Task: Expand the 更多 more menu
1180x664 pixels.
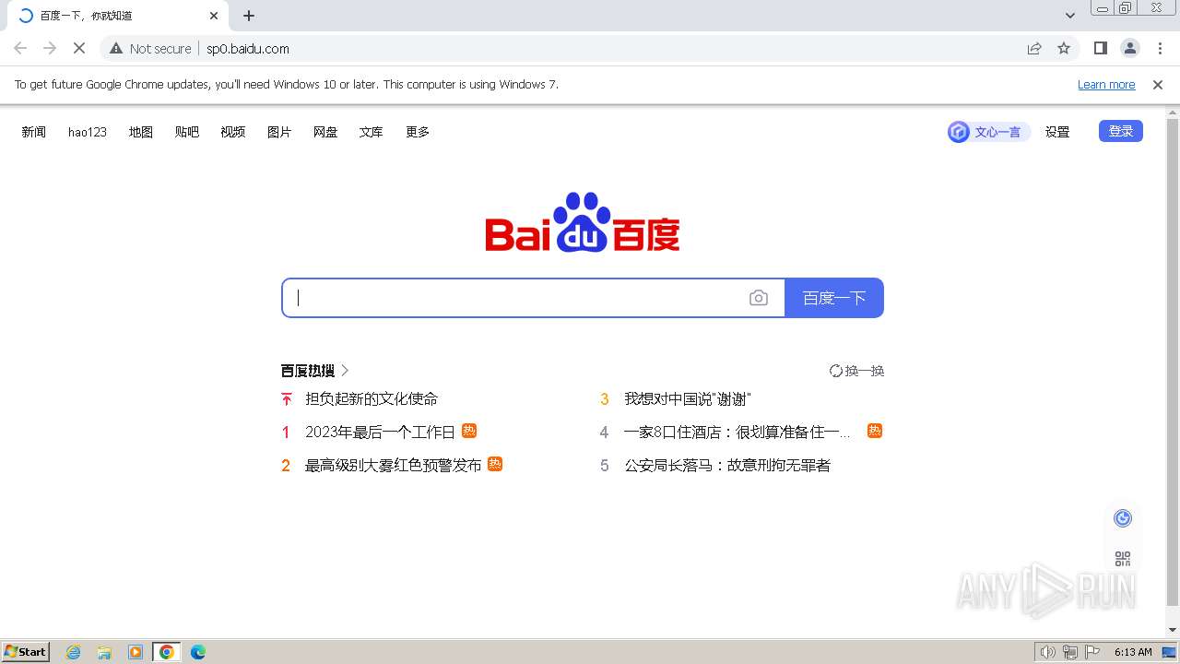Action: coord(418,132)
